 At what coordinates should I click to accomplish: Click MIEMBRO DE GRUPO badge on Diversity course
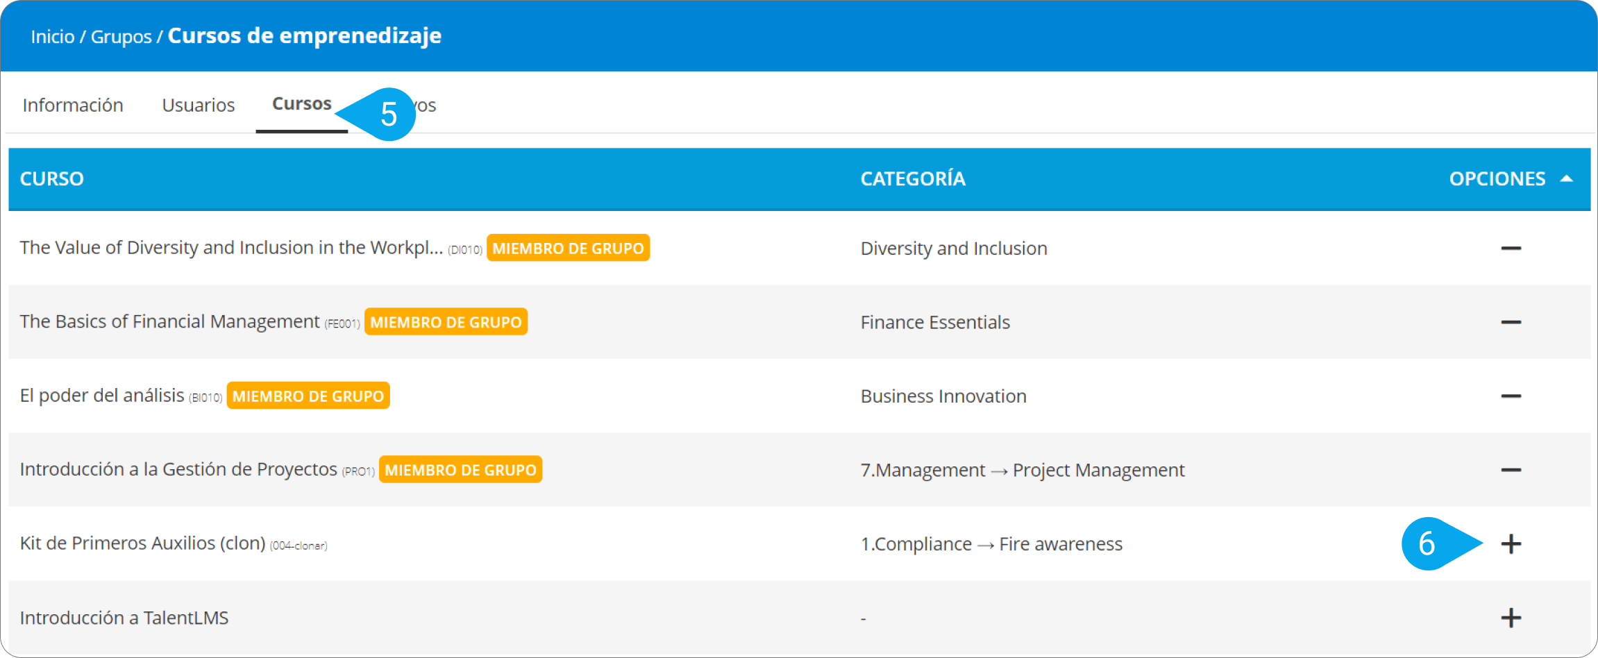[x=568, y=248]
